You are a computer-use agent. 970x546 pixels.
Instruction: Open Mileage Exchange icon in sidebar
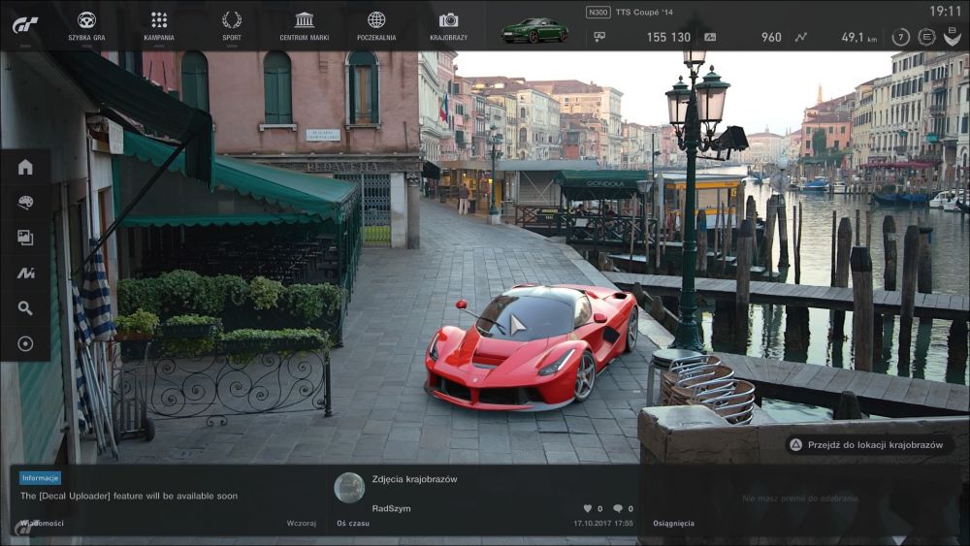[25, 273]
